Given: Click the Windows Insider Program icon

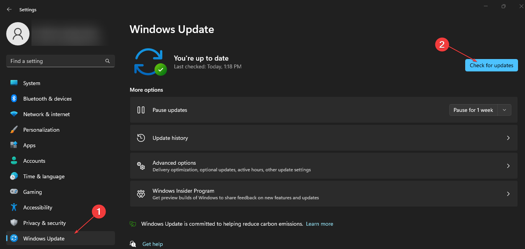Looking at the screenshot, I should coord(141,194).
